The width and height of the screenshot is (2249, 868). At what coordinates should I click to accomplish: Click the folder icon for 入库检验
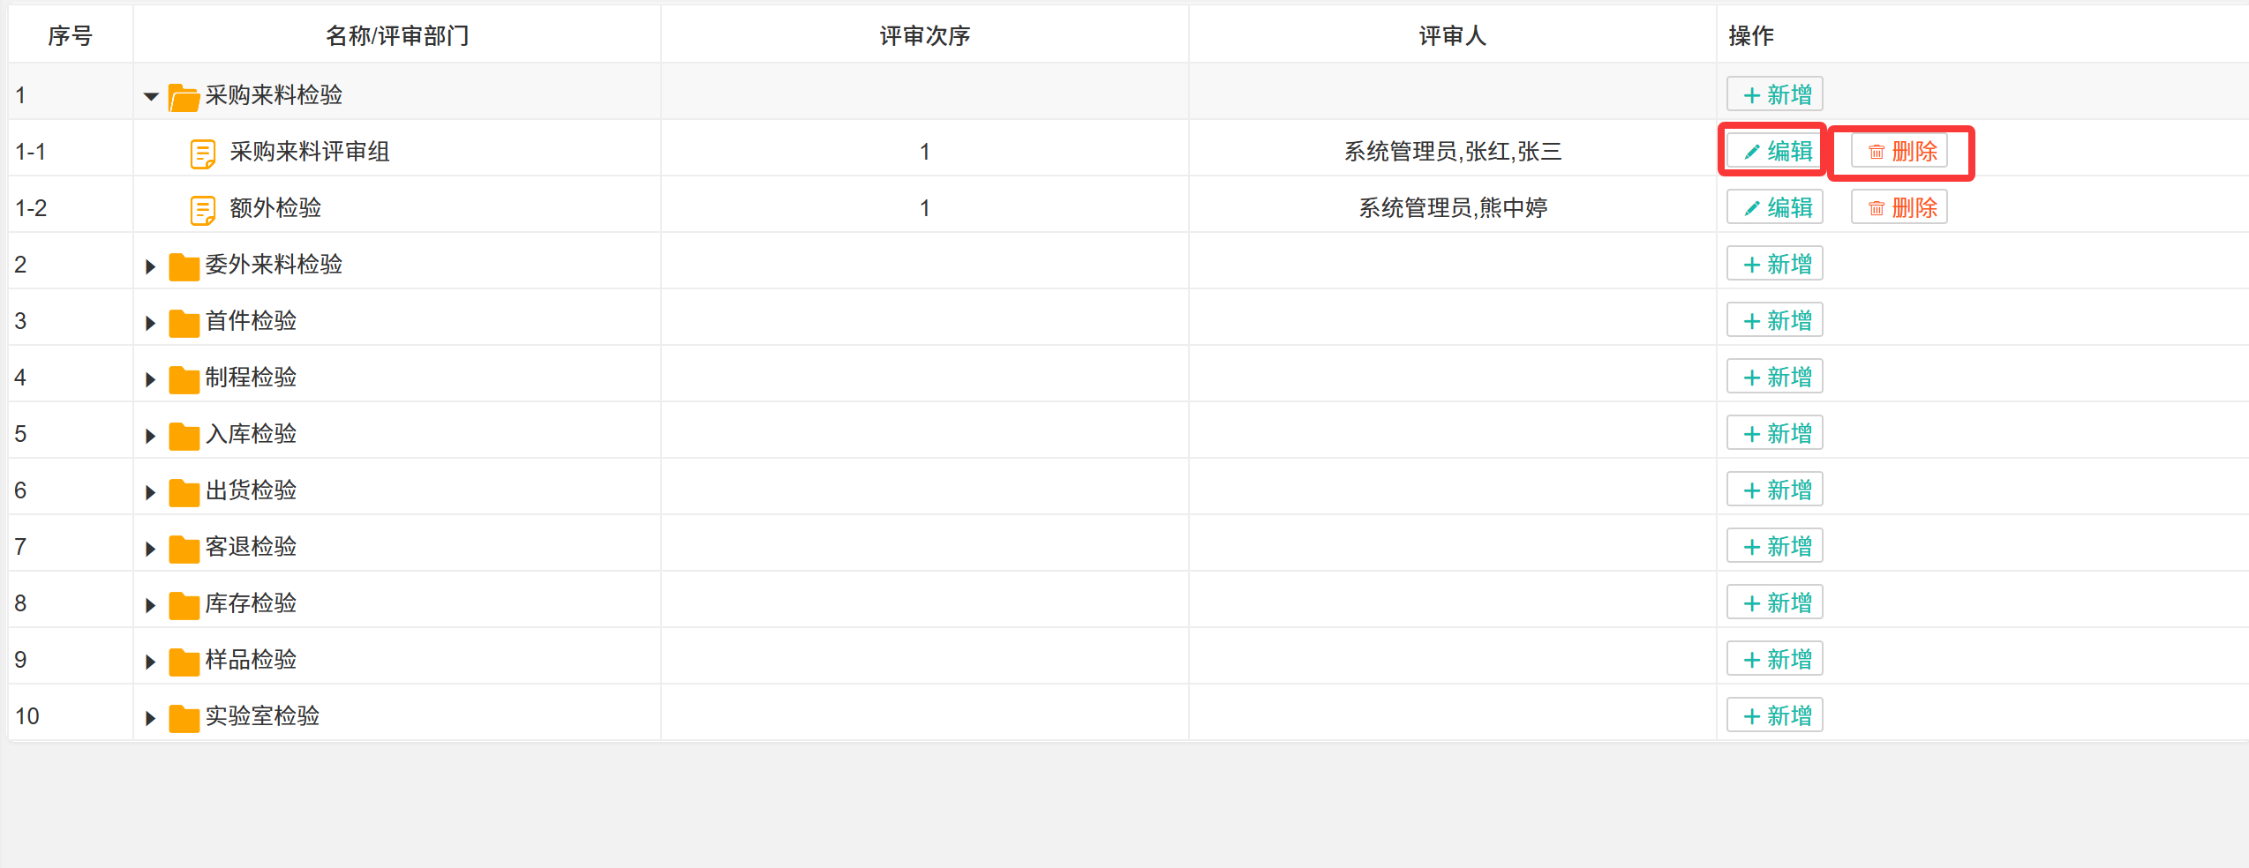184,435
